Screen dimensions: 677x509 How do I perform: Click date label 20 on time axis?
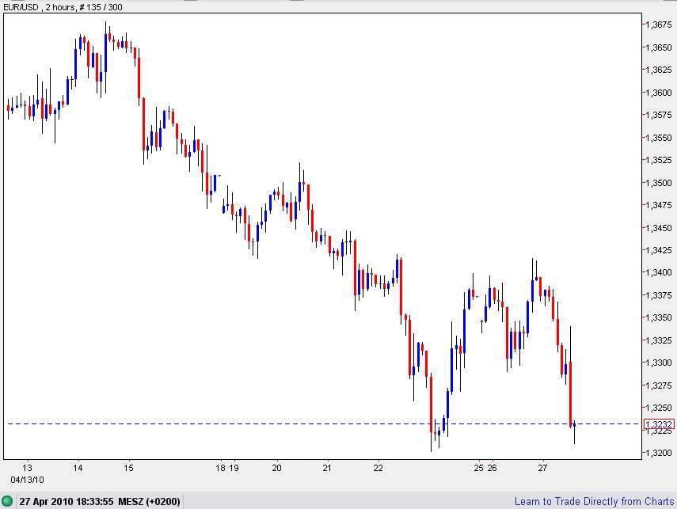pyautogui.click(x=277, y=468)
